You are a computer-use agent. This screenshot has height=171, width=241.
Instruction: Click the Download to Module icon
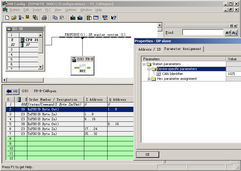point(73,18)
